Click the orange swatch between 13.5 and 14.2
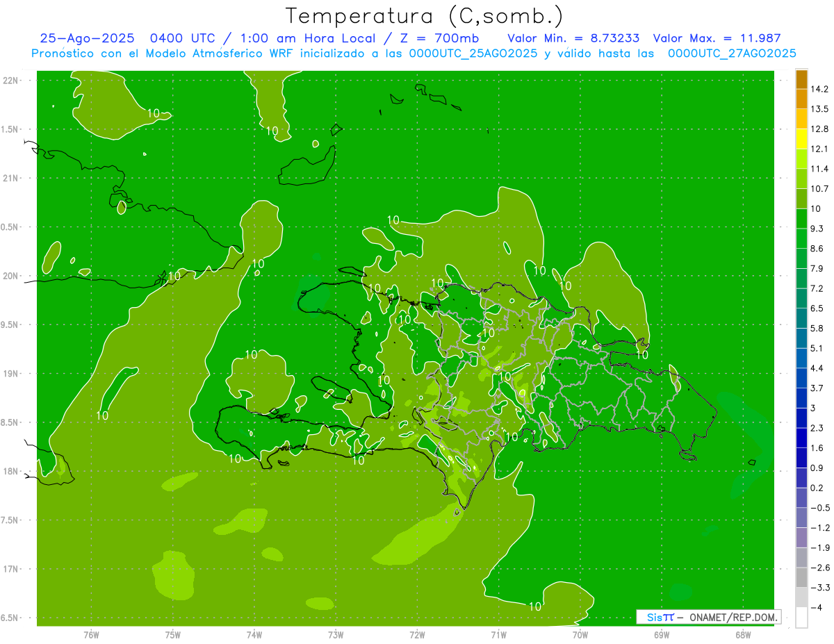834x644 pixels. click(x=801, y=99)
